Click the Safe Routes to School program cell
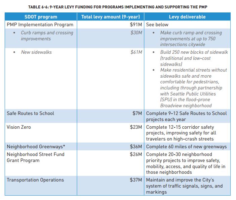 point(30,113)
